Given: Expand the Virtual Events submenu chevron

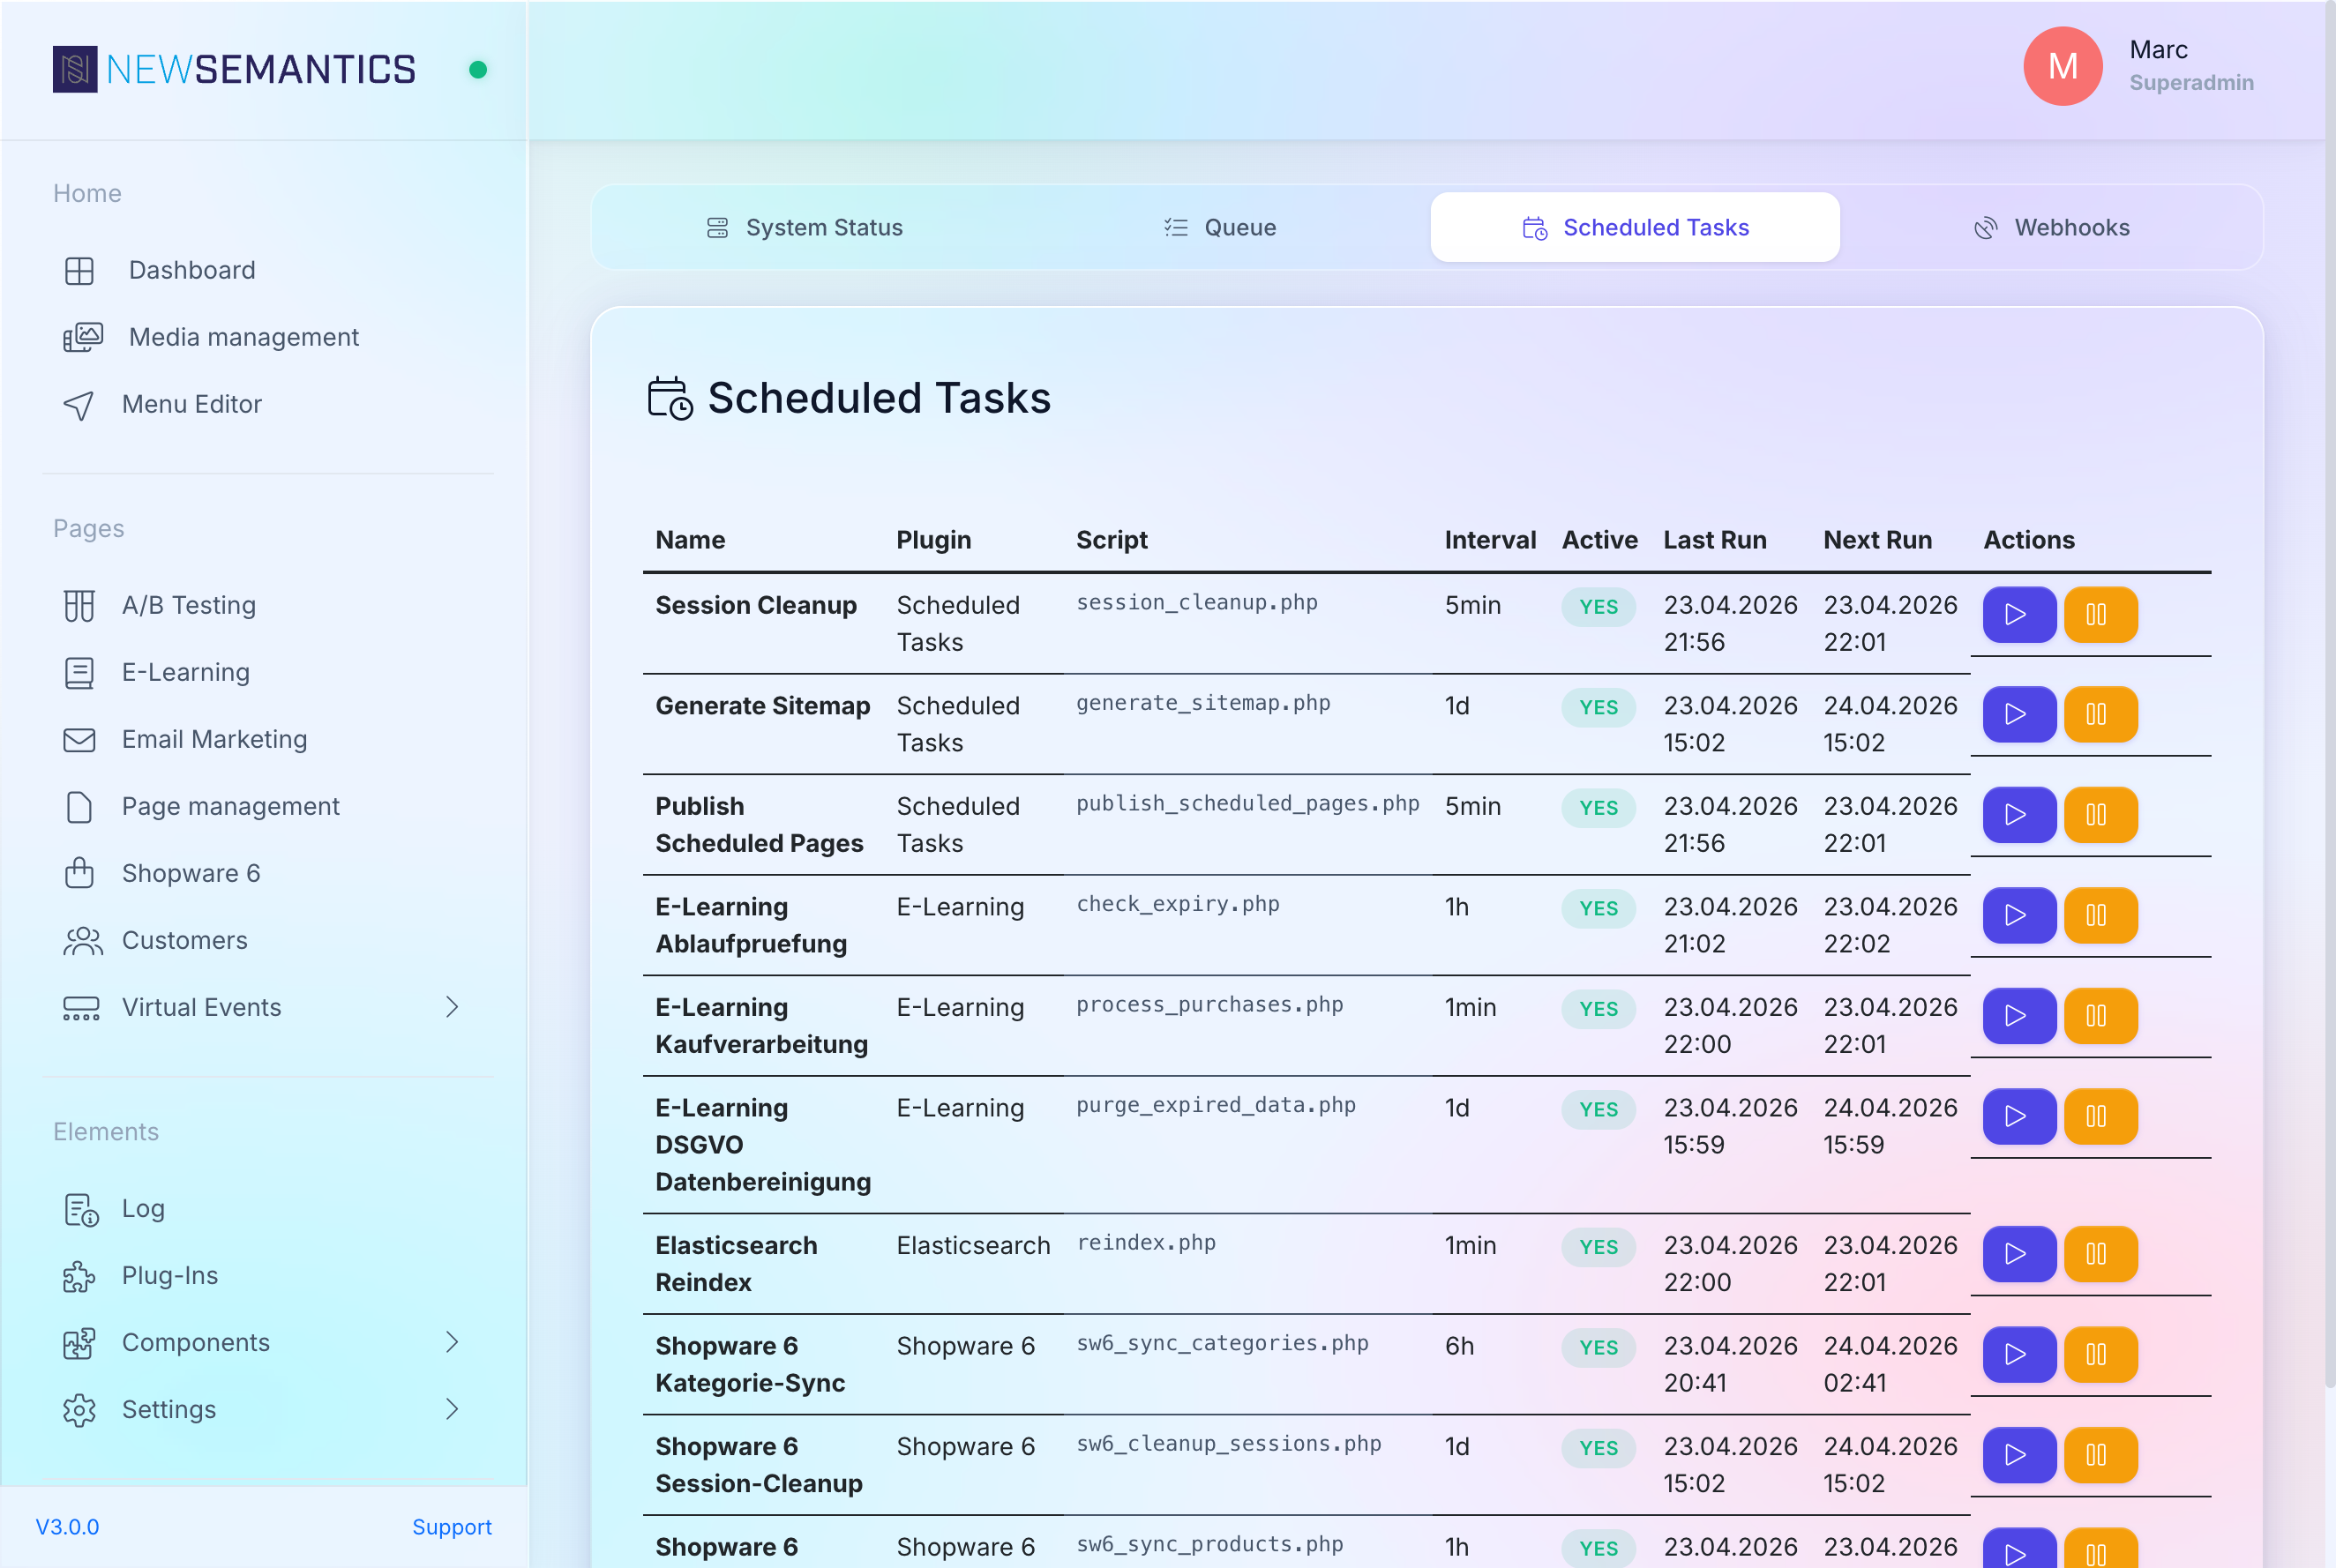Looking at the screenshot, I should [x=453, y=1007].
